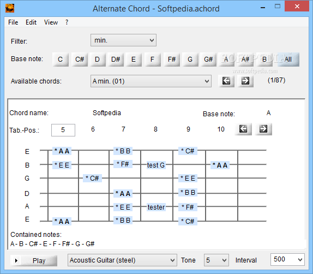Click * C# on high E string

pyautogui.click(x=188, y=151)
